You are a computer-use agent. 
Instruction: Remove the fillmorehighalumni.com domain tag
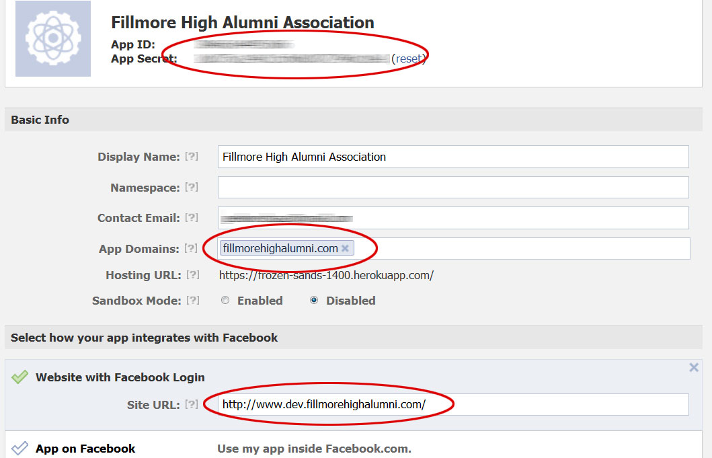click(x=345, y=249)
